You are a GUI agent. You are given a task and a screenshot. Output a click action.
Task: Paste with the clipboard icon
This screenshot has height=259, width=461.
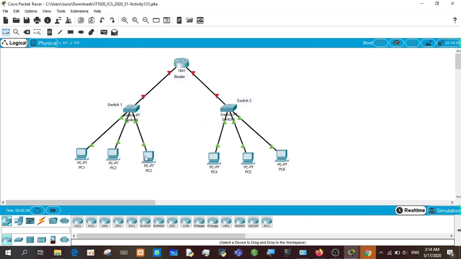point(91,21)
